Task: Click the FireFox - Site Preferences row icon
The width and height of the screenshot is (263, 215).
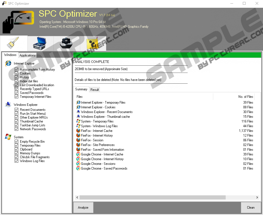Action: click(78, 145)
